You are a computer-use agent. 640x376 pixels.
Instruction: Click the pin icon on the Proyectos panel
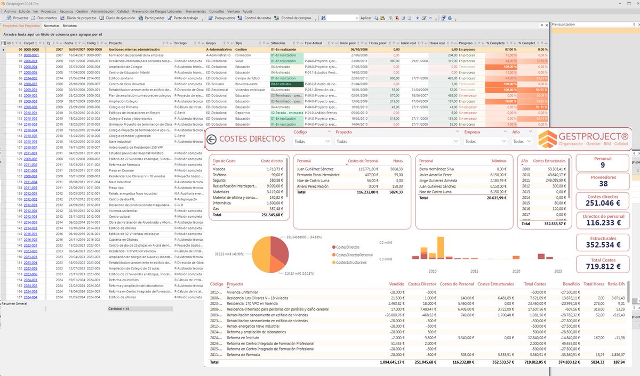(x=542, y=25)
